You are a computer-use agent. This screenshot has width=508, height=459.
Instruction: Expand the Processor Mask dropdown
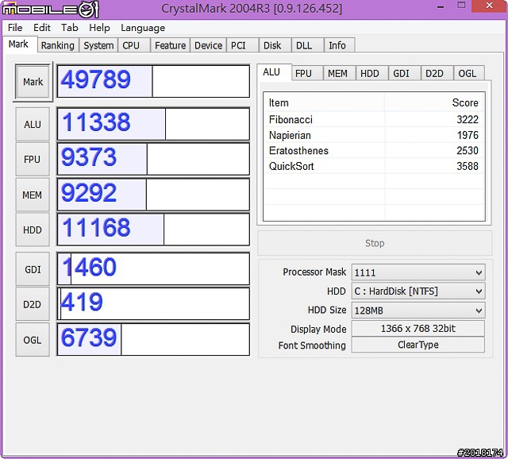point(418,272)
